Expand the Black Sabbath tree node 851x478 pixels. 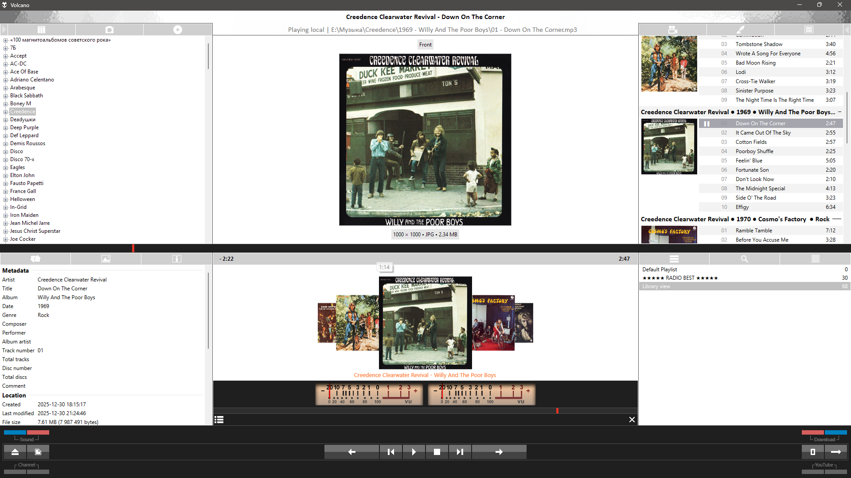pos(5,96)
